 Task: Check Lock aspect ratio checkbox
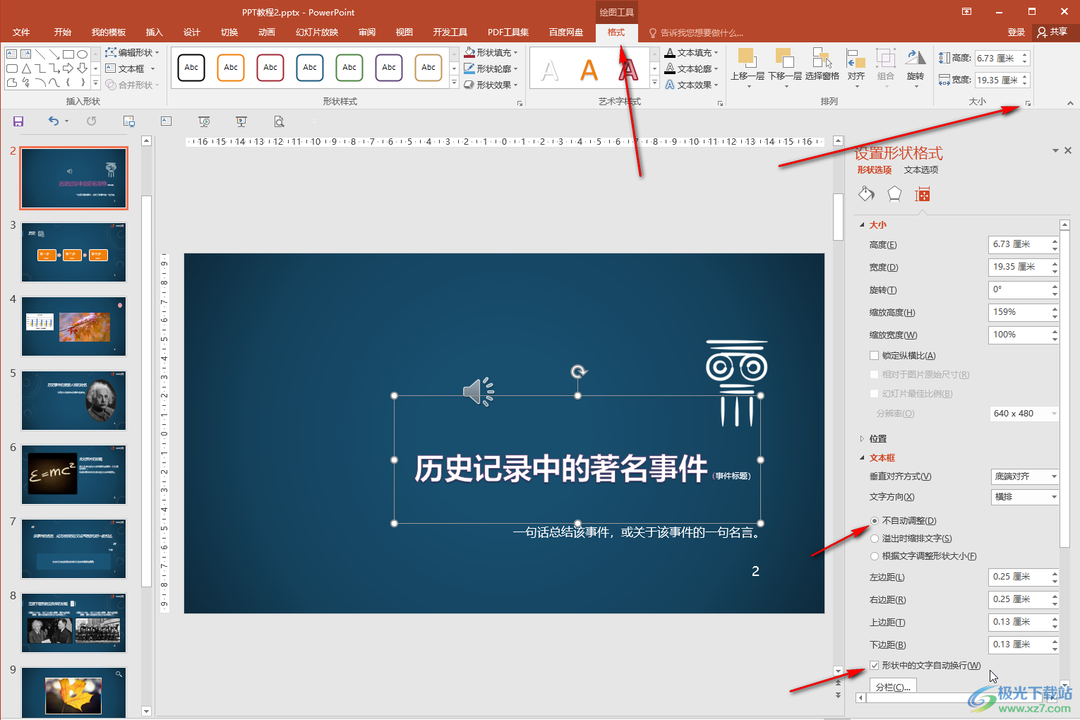(x=875, y=356)
